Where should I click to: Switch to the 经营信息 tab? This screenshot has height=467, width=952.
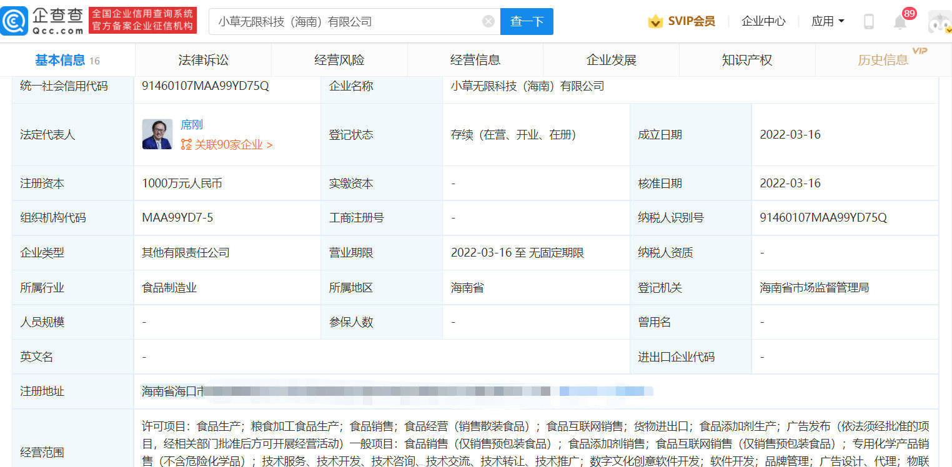click(x=475, y=60)
